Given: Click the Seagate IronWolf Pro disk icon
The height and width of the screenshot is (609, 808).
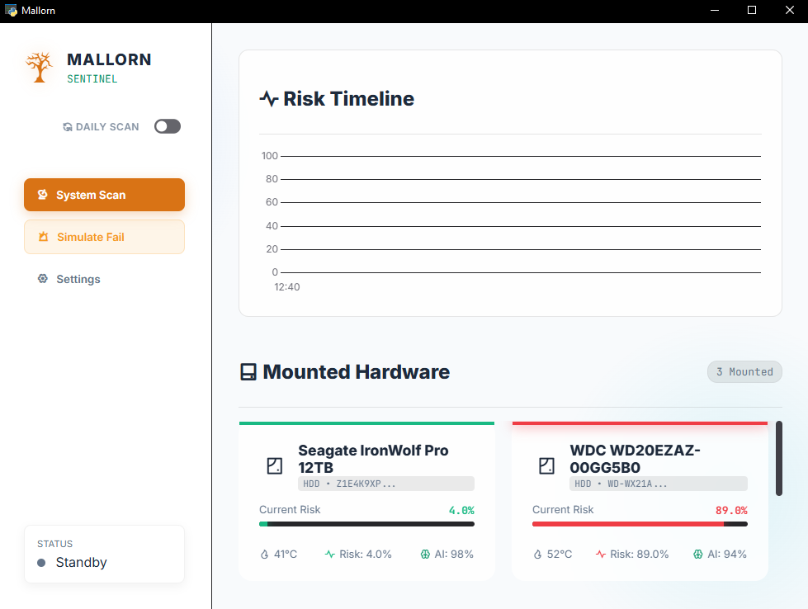Looking at the screenshot, I should point(275,466).
